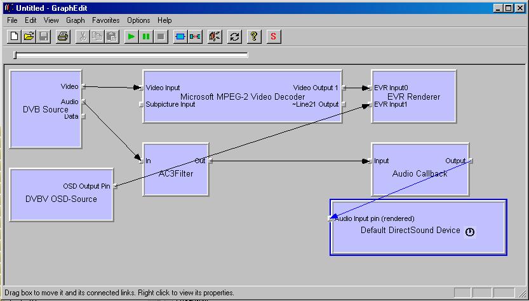Click Audio Callback Input pin
529x301 pixels.
coord(370,161)
